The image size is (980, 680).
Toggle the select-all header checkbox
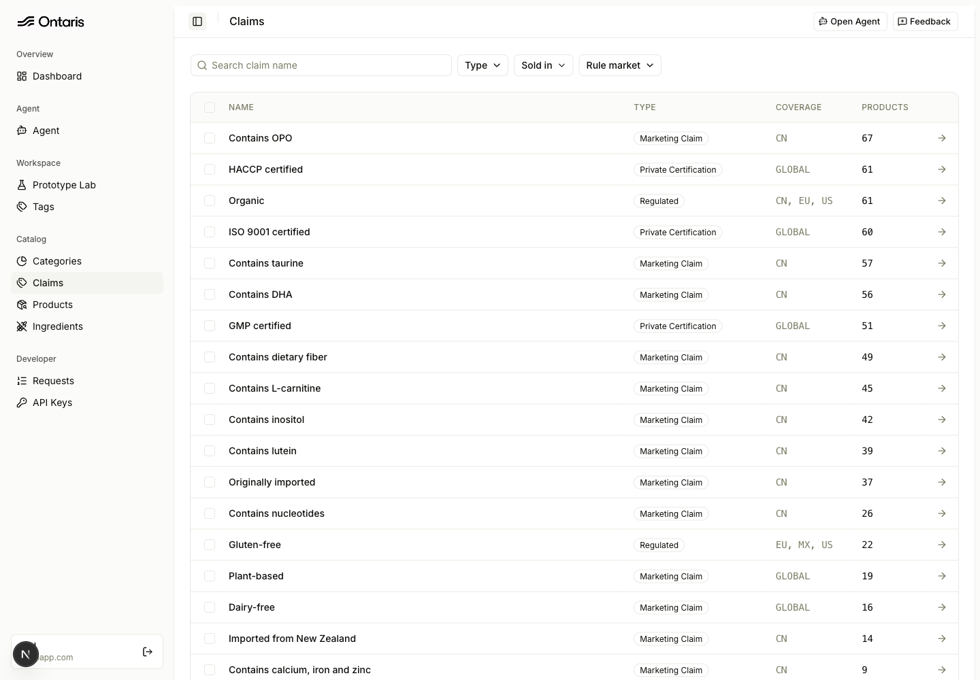pyautogui.click(x=210, y=107)
